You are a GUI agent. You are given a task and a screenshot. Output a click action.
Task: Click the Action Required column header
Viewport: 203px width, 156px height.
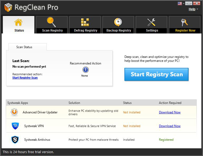(170, 103)
